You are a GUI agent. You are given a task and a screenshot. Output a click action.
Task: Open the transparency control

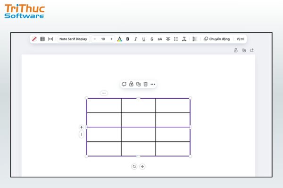click(194, 39)
